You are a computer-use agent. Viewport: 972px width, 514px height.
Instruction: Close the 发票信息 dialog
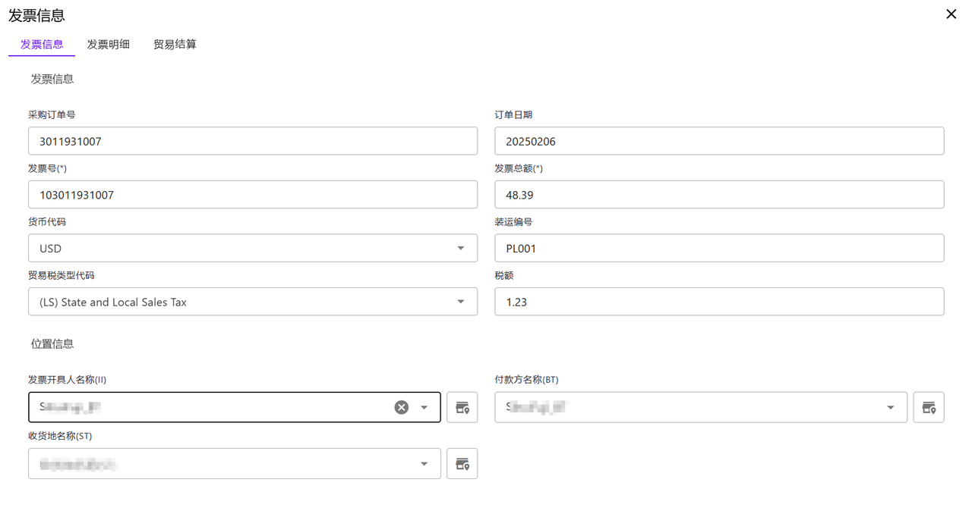951,14
